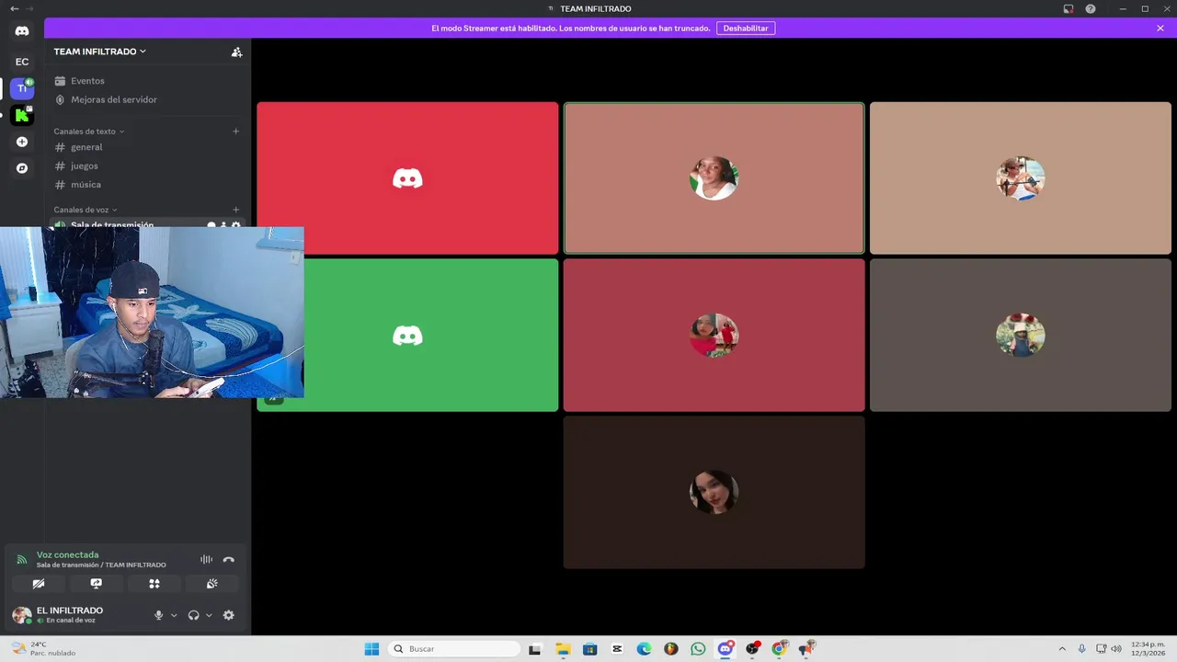Click Voz conectada connection status

pos(68,555)
